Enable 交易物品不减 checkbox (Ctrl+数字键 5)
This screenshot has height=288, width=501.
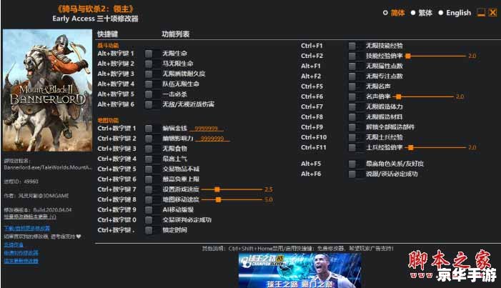pyautogui.click(x=149, y=169)
